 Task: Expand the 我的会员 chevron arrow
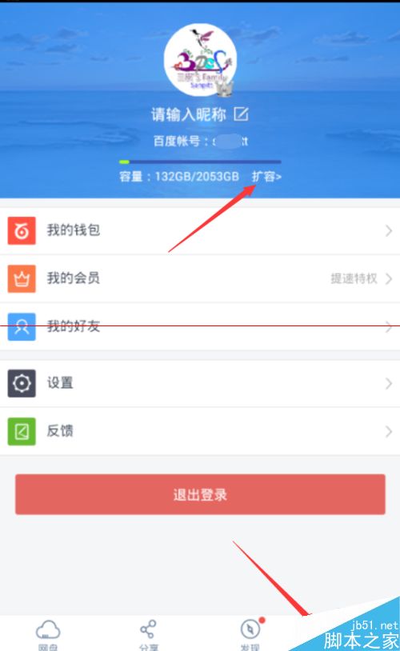tap(388, 279)
